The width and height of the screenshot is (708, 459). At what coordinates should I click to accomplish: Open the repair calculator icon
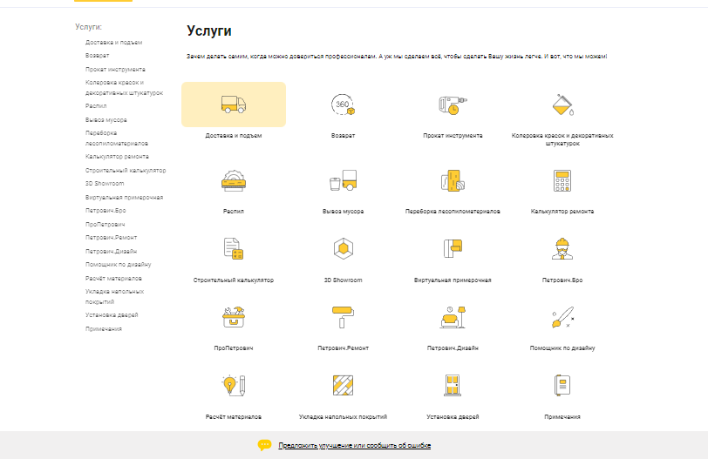point(562,180)
